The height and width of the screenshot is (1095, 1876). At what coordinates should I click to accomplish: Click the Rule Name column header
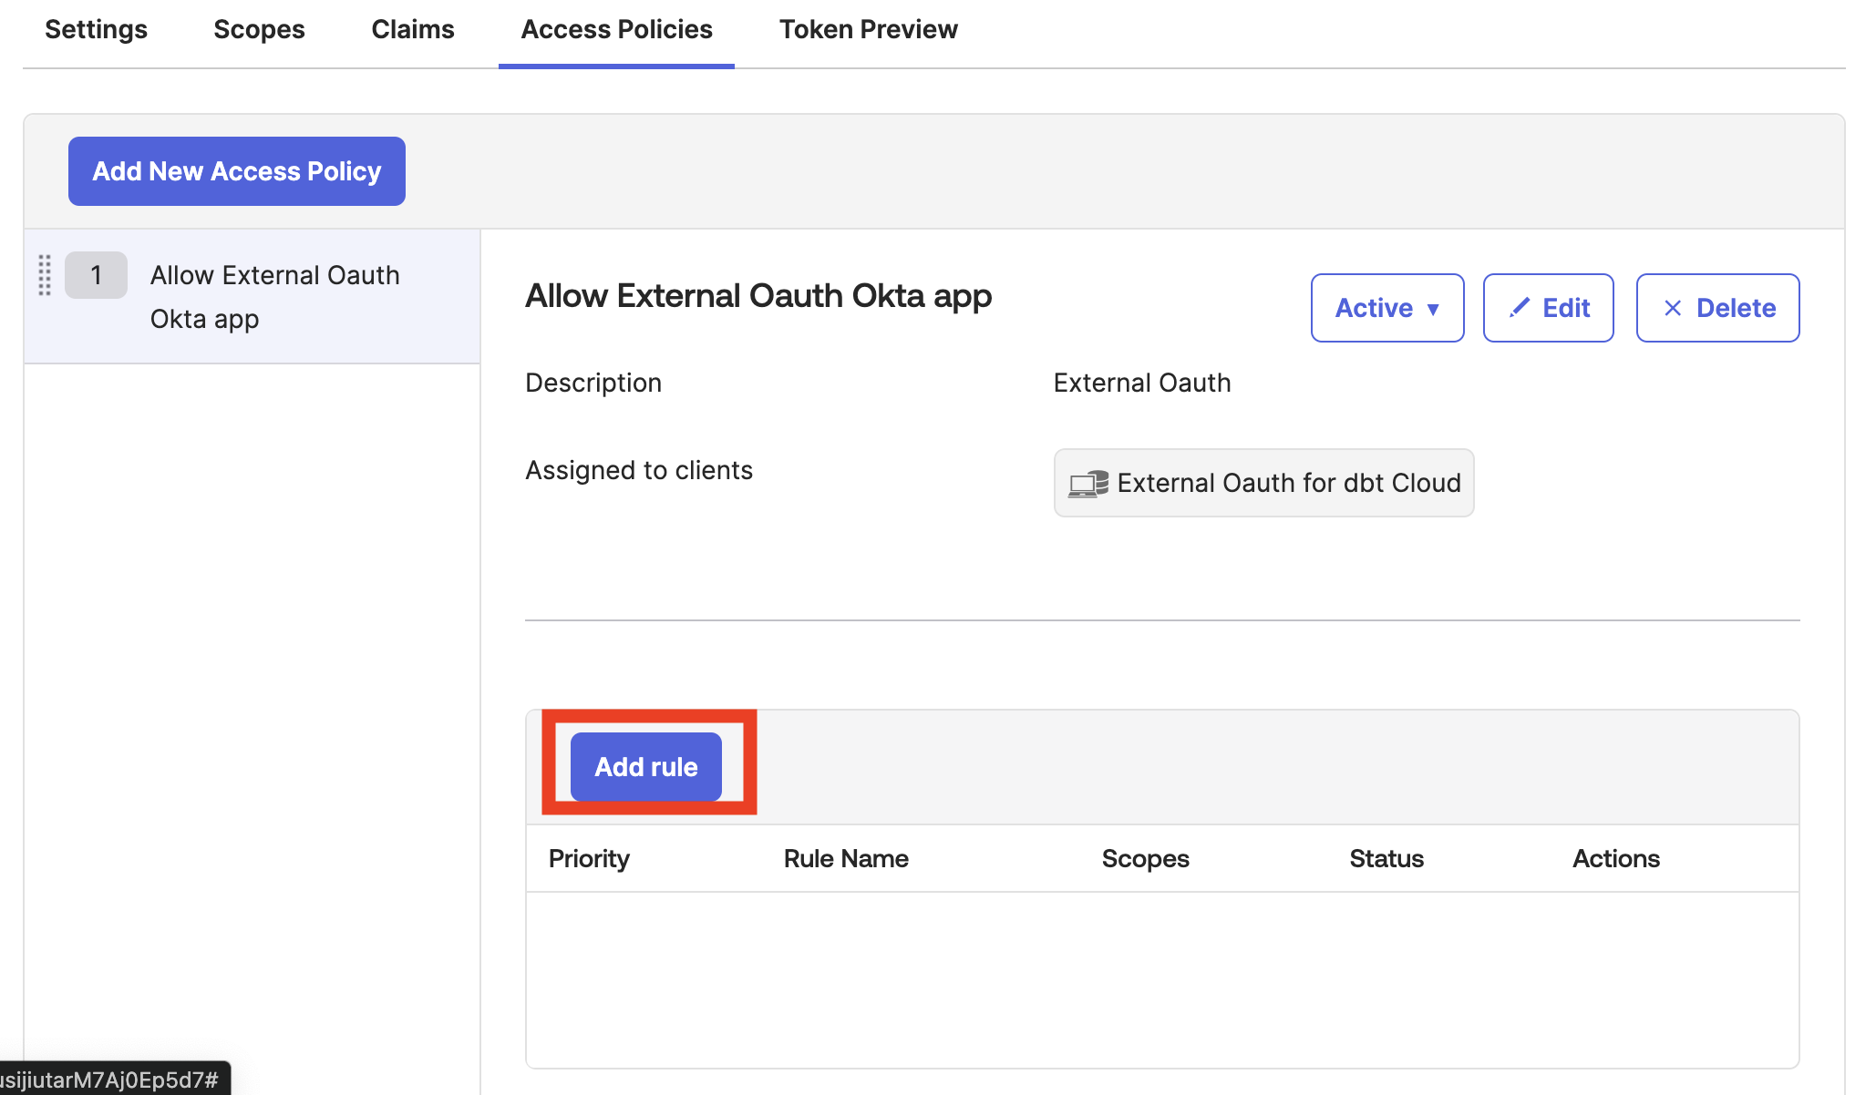click(x=846, y=858)
